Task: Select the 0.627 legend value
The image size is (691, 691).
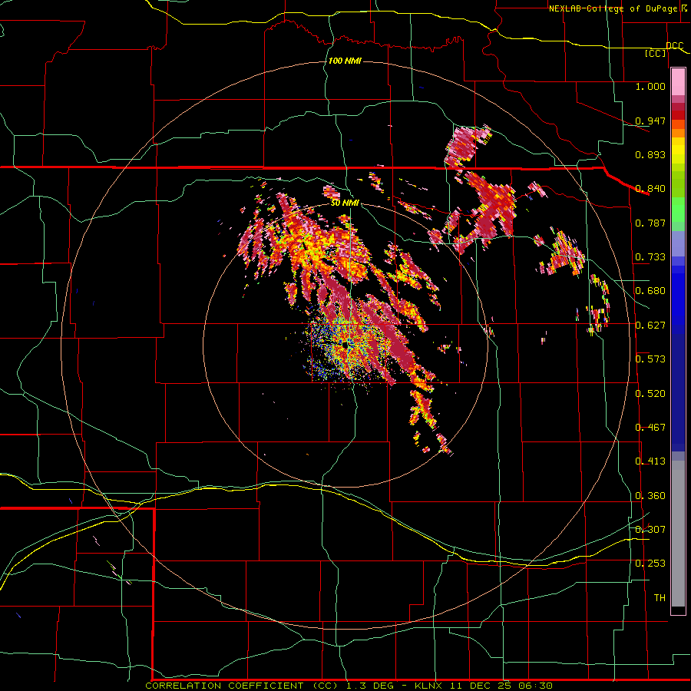Action: (x=650, y=326)
